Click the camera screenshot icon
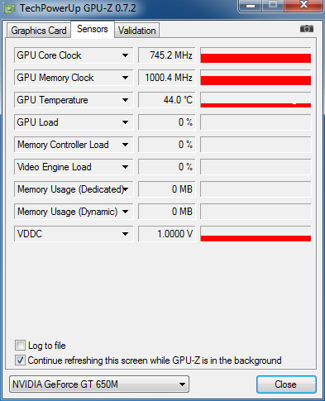 [307, 29]
